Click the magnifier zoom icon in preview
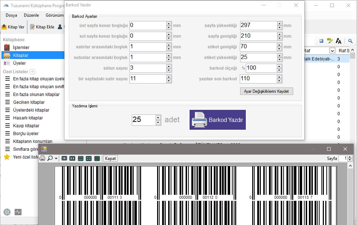This screenshot has width=357, height=225. tap(50, 158)
